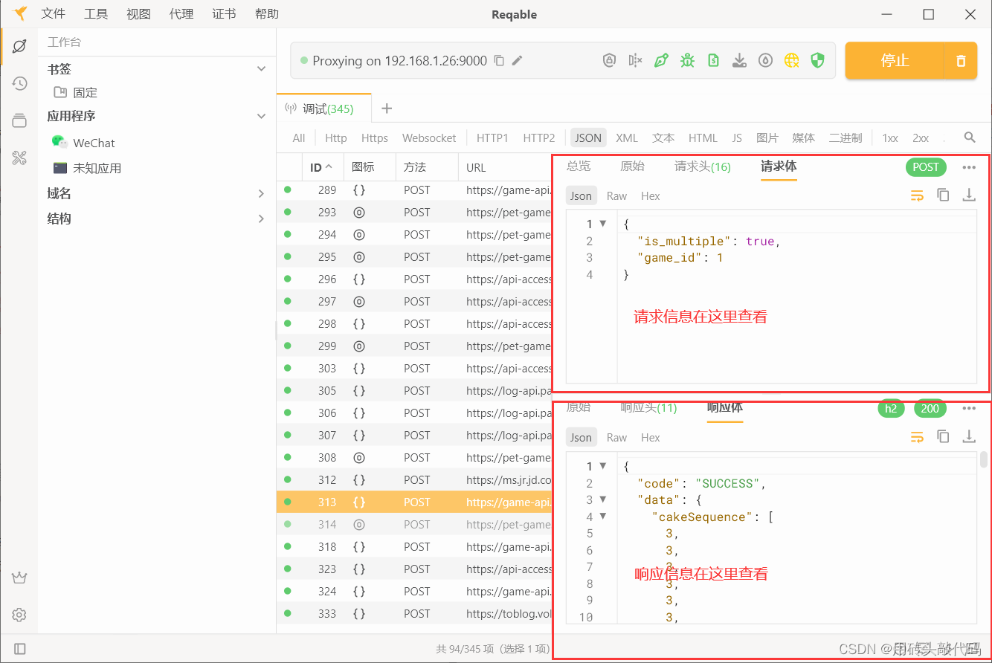This screenshot has width=992, height=663.
Task: Select request row with ID 333
Action: (414, 613)
